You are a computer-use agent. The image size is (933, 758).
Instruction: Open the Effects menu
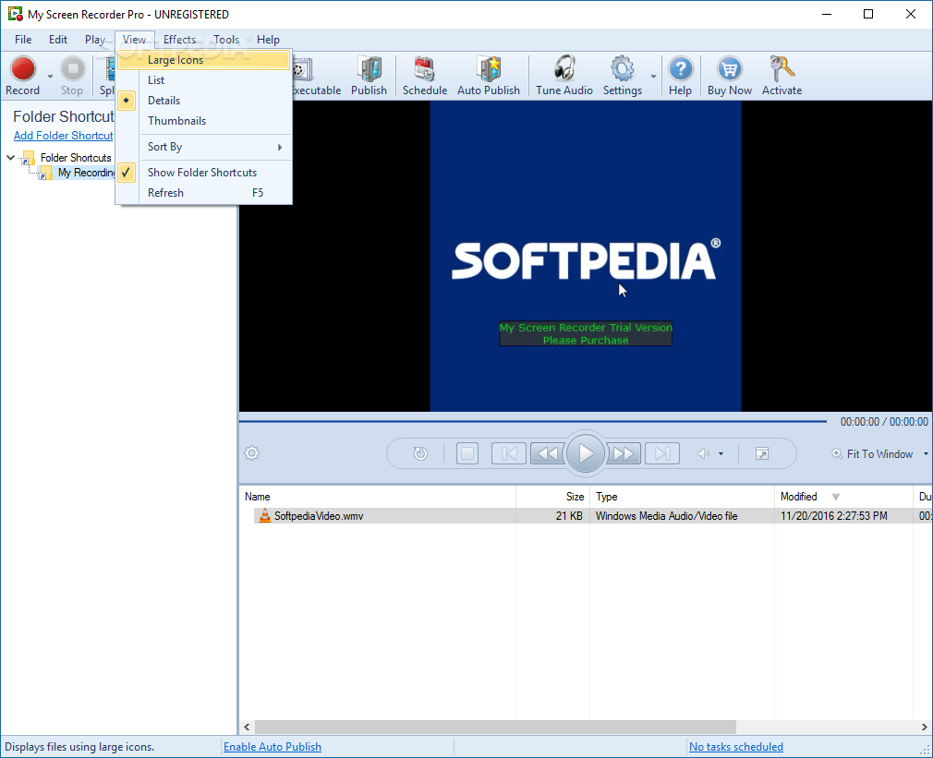[180, 40]
